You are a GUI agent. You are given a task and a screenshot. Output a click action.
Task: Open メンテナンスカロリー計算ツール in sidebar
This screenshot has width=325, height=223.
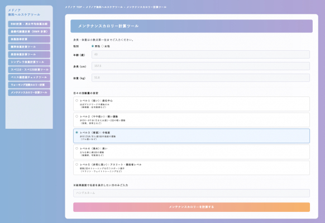pyautogui.click(x=29, y=93)
